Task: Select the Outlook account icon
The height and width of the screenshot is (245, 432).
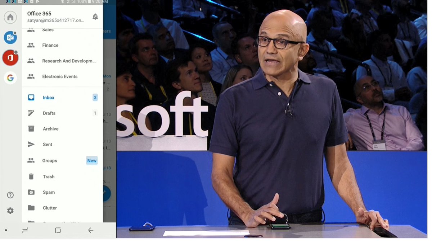Action: (10, 37)
